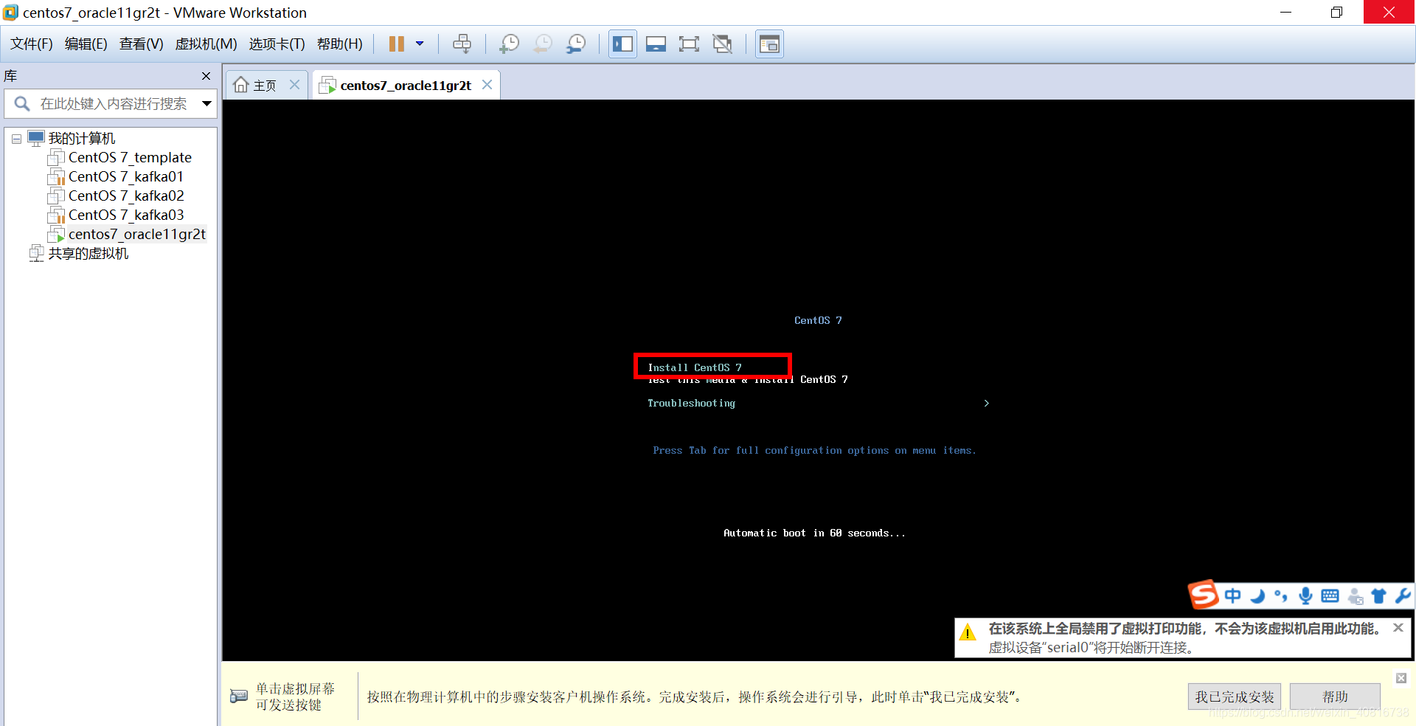Image resolution: width=1416 pixels, height=726 pixels.
Task: Toggle the thumbnail bar view
Action: pyautogui.click(x=656, y=44)
